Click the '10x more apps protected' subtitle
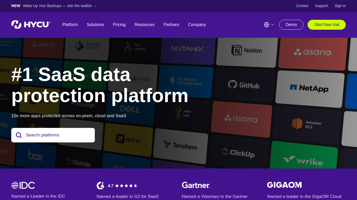The width and height of the screenshot is (357, 200). pyautogui.click(x=69, y=116)
